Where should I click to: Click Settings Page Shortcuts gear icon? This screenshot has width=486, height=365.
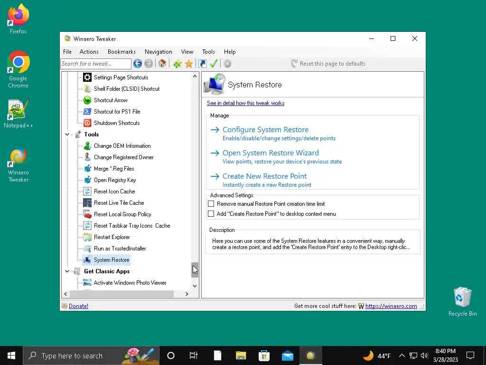point(87,77)
